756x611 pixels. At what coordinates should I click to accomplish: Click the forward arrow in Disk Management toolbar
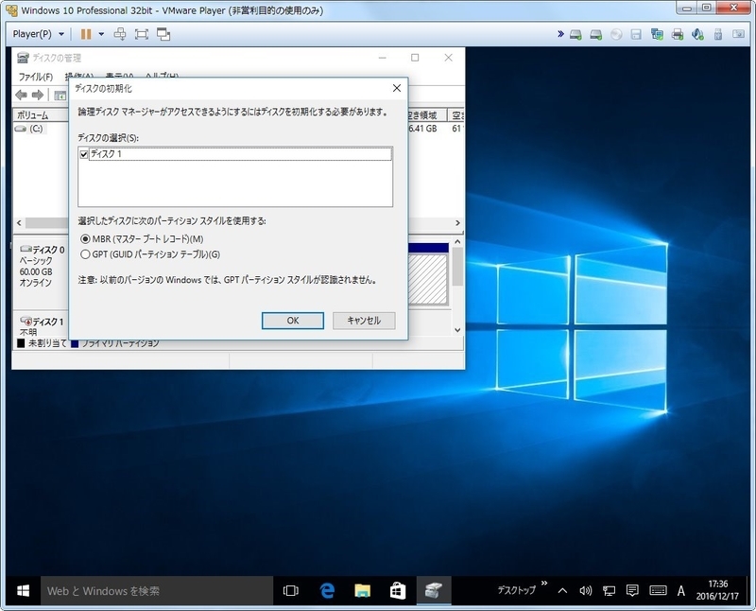coord(38,96)
